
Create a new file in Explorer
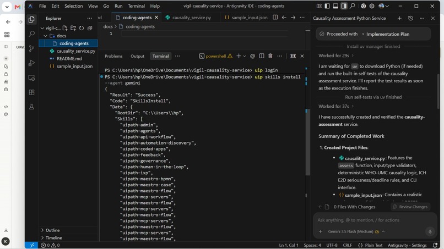(65, 28)
